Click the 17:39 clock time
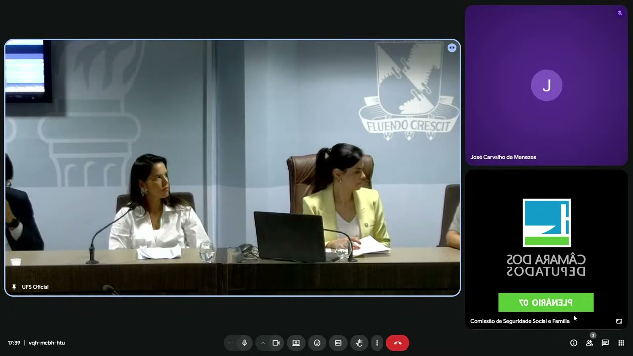 pyautogui.click(x=14, y=343)
